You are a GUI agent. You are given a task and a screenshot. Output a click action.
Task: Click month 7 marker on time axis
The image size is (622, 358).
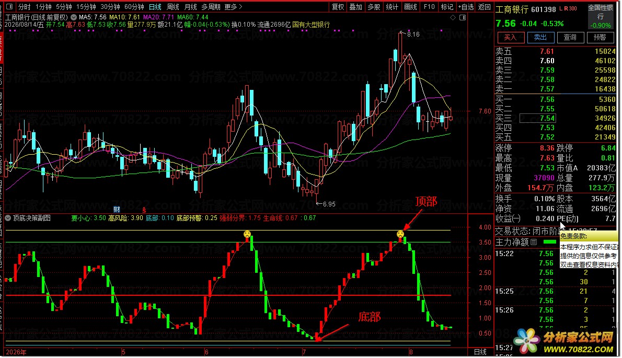pyautogui.click(x=304, y=352)
